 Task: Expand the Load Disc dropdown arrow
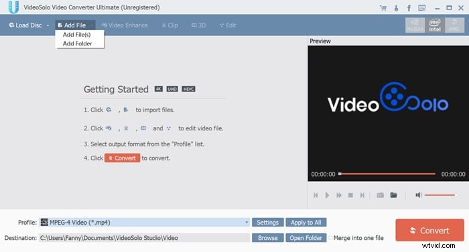click(48, 25)
